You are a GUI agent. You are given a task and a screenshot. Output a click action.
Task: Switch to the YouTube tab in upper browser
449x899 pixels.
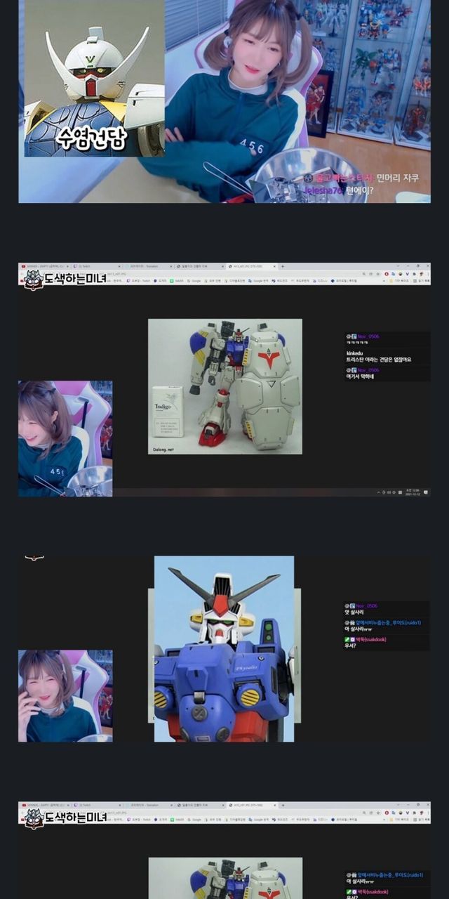tap(32, 266)
